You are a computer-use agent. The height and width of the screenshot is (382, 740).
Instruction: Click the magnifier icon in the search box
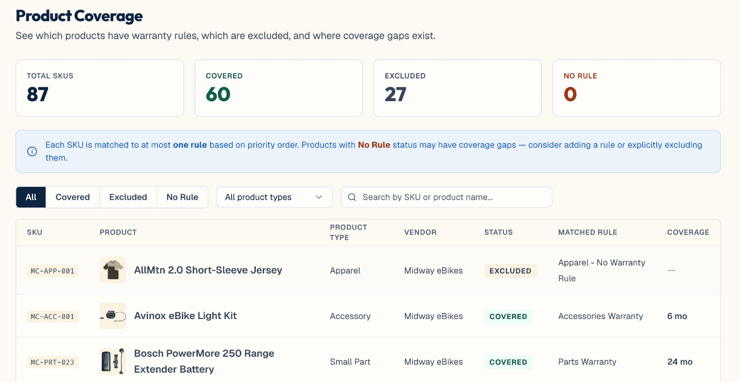(x=352, y=197)
